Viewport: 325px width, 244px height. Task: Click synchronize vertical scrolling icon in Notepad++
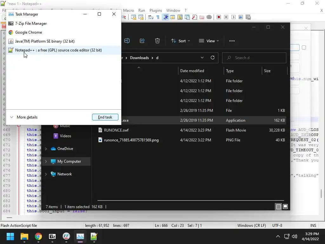134,17
